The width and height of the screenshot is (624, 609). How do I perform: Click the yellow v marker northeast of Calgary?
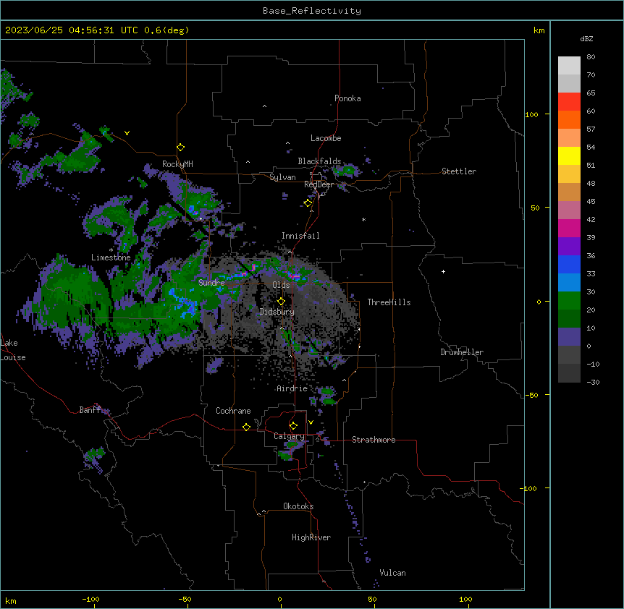[x=311, y=422]
